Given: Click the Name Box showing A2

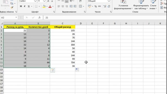Looking at the screenshot, I should tap(8, 17).
